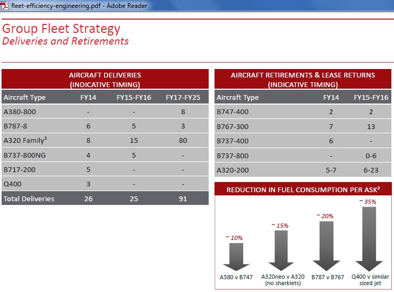Select the B717-200 row label
394x292 pixels.
[x=19, y=169]
